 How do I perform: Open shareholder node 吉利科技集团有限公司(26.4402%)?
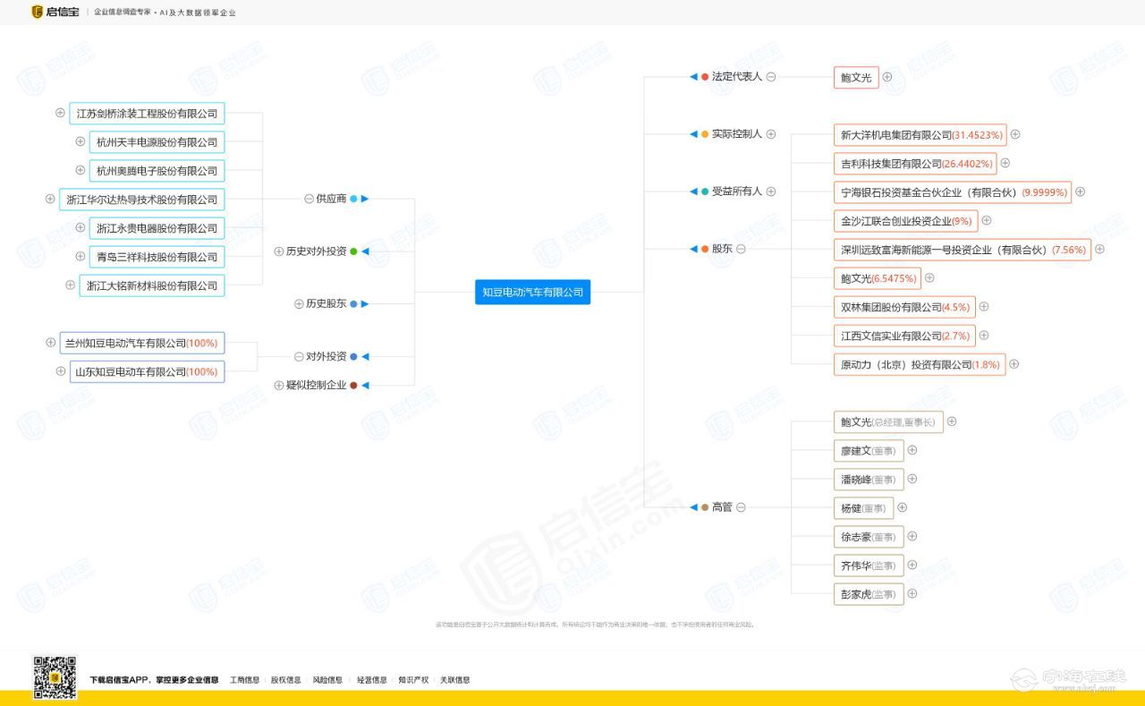click(x=914, y=164)
